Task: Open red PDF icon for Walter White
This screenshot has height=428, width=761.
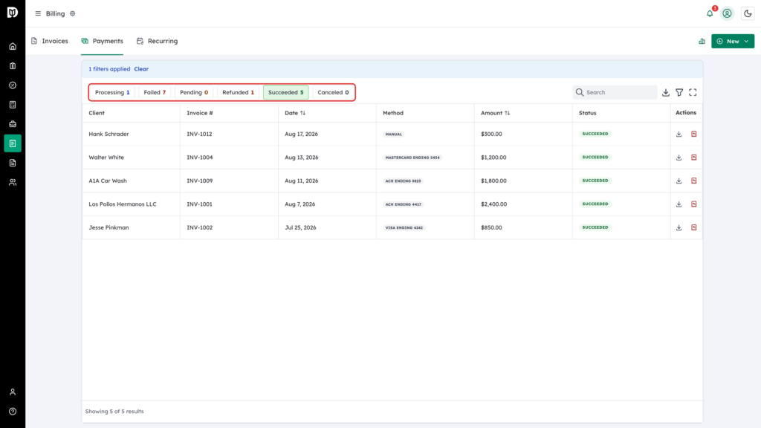Action: pyautogui.click(x=693, y=158)
